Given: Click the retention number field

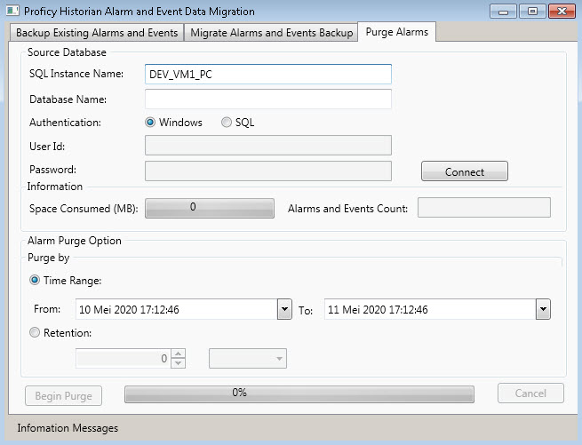Looking at the screenshot, I should 124,359.
